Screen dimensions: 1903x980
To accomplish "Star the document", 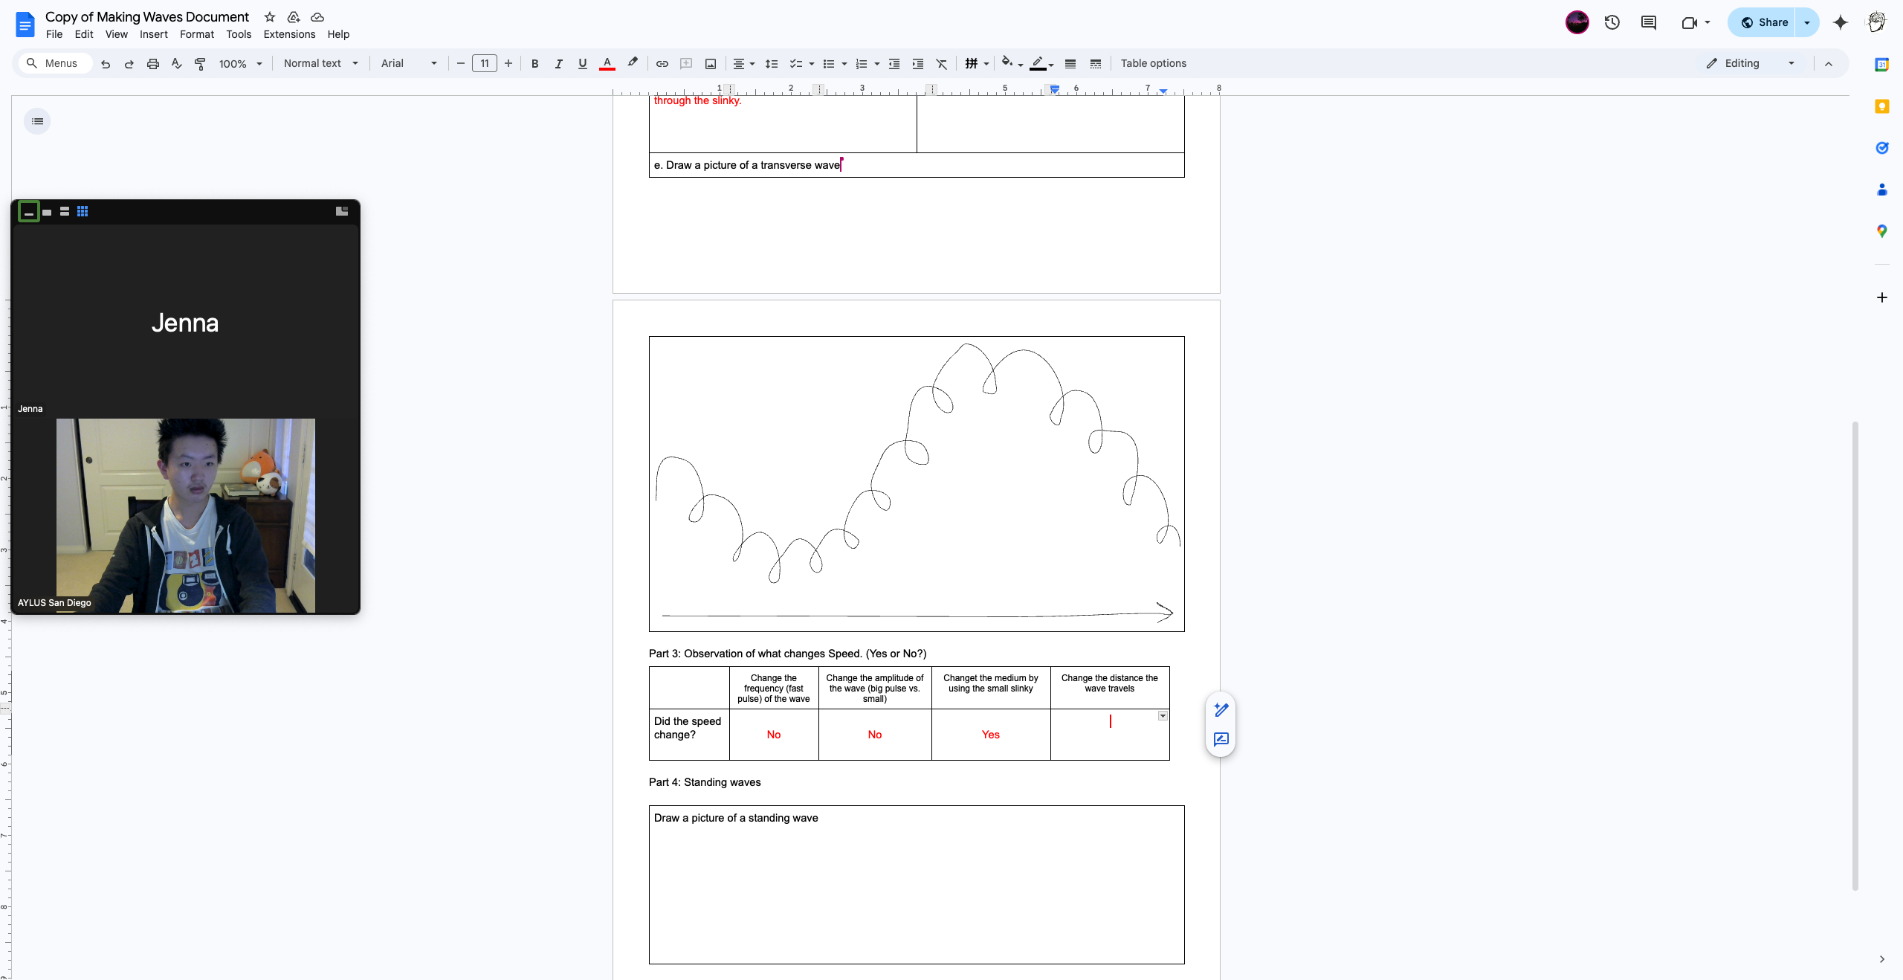I will pos(270,17).
